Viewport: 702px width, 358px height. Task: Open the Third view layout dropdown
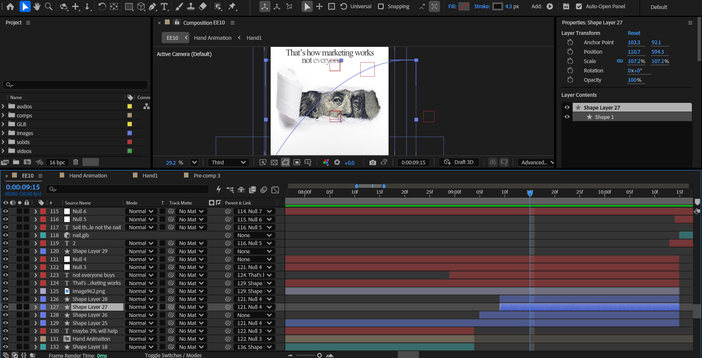tap(228, 162)
